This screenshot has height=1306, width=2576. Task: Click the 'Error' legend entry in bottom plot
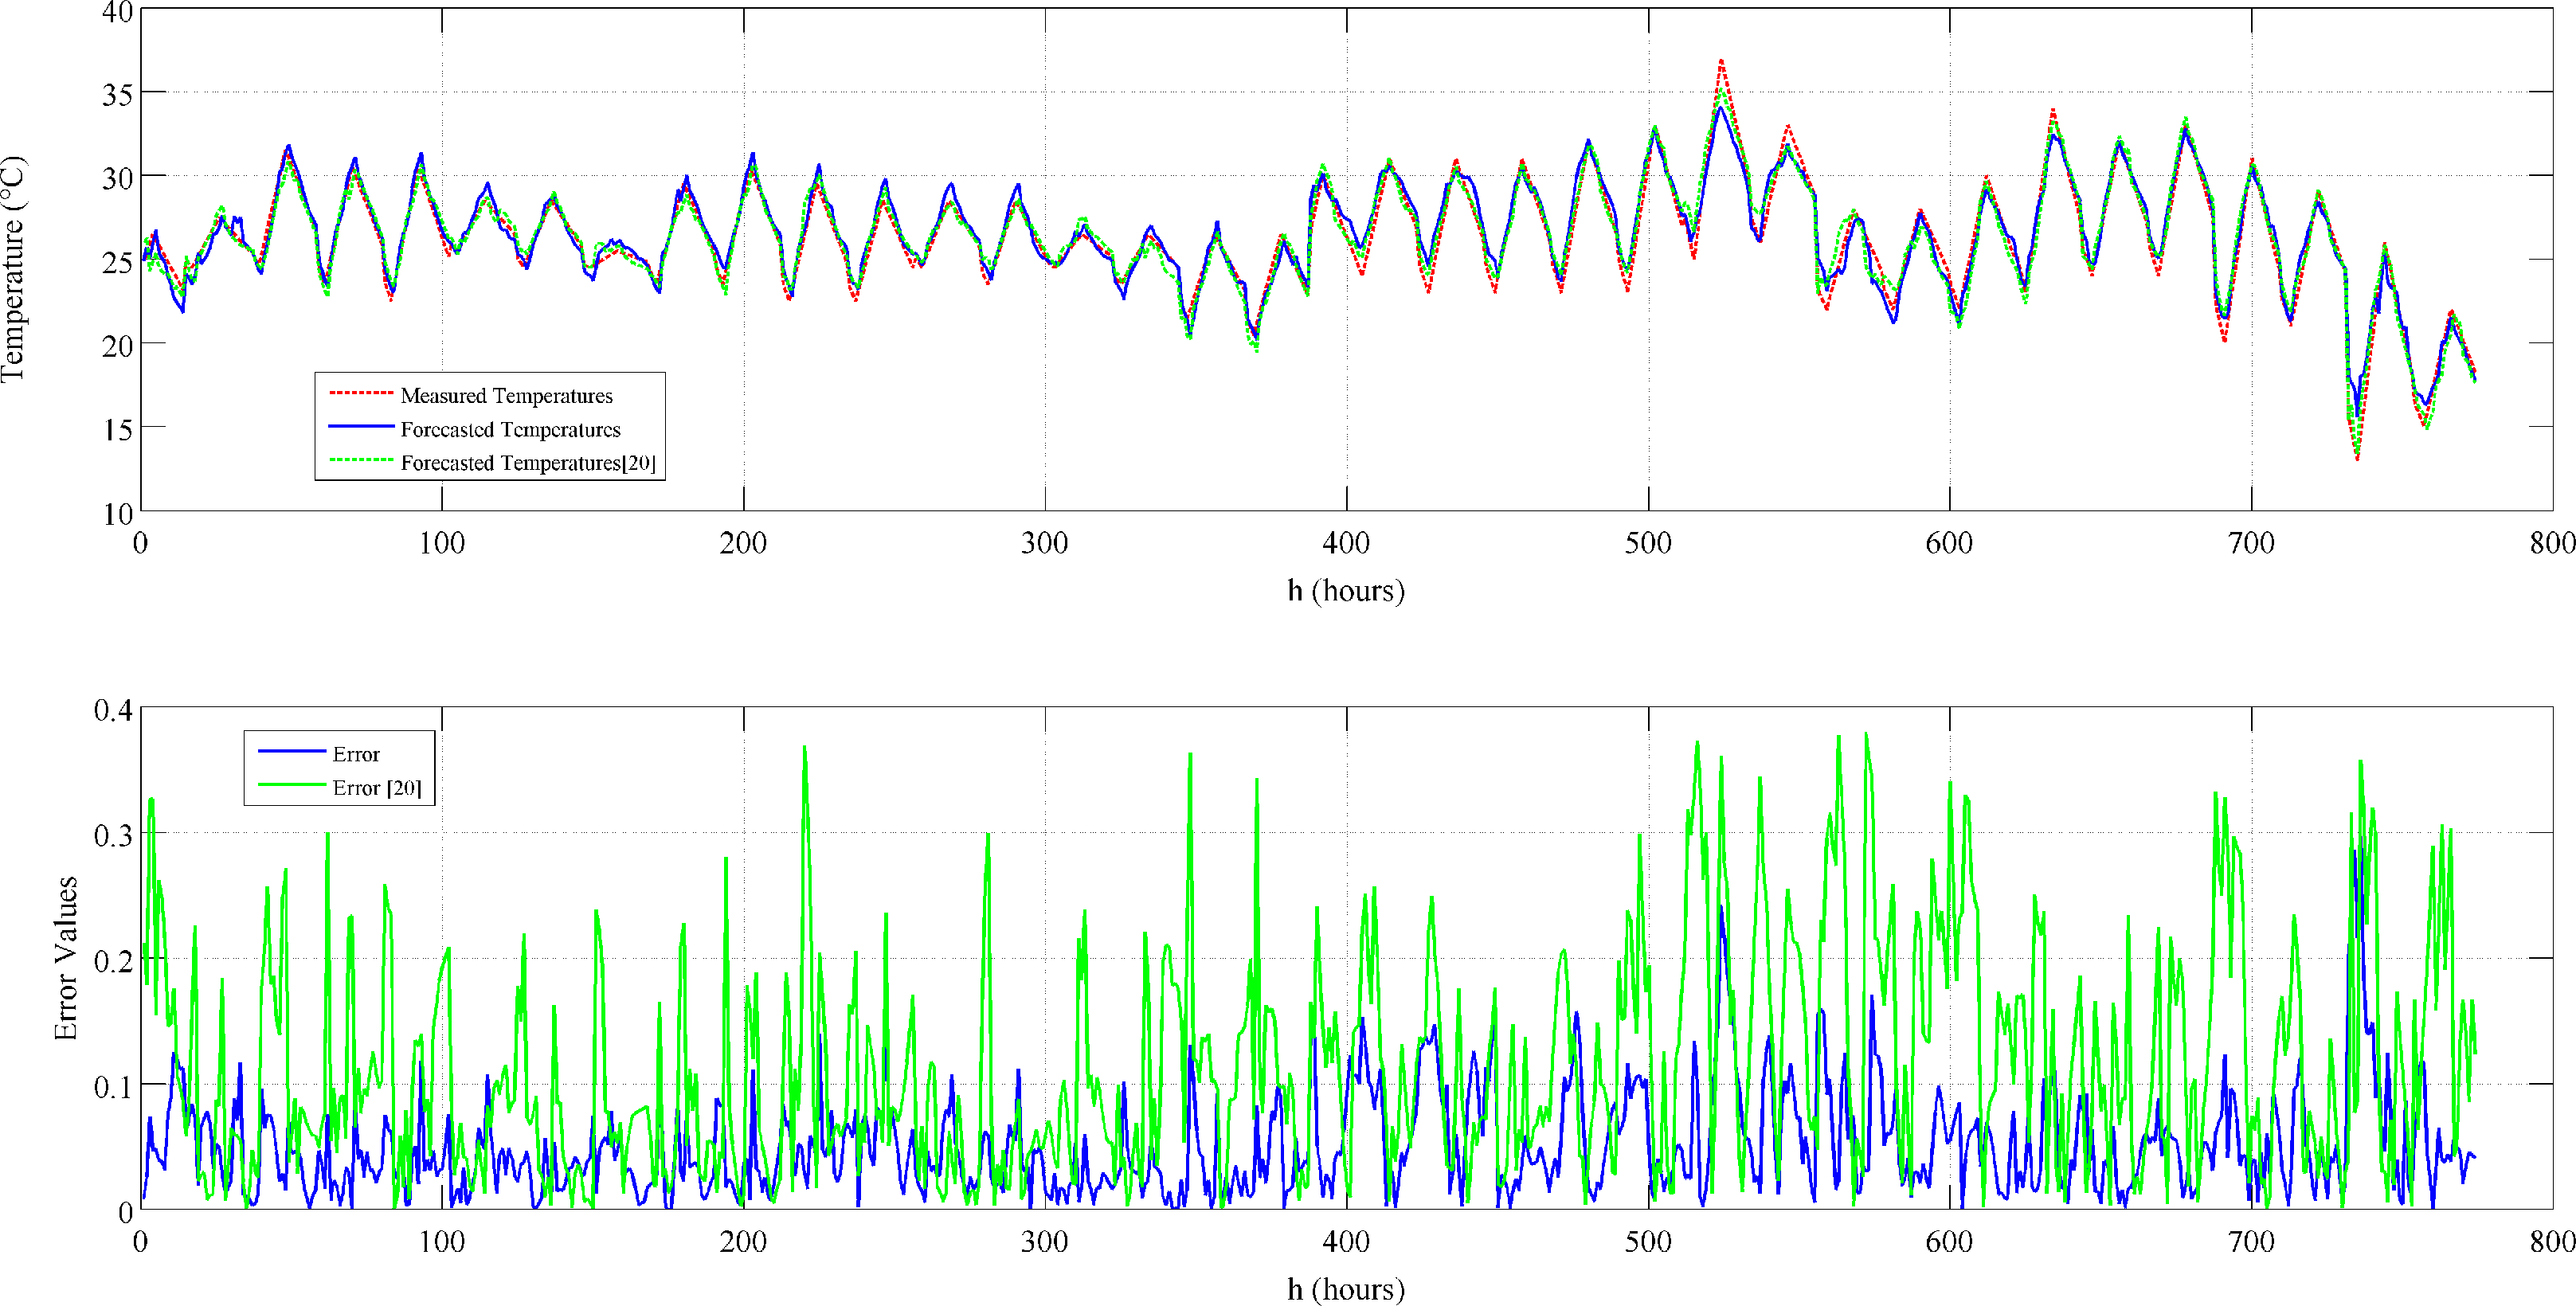click(356, 754)
